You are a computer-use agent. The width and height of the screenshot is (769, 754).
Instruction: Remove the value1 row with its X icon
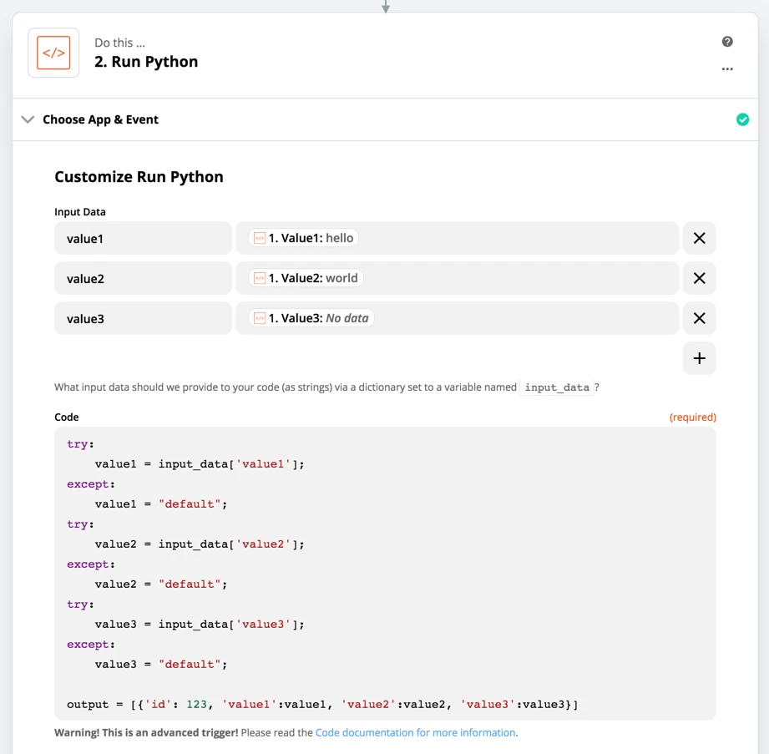[699, 238]
